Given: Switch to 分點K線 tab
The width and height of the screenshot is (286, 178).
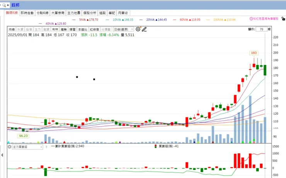Looking at the screenshot, I should point(42,13).
